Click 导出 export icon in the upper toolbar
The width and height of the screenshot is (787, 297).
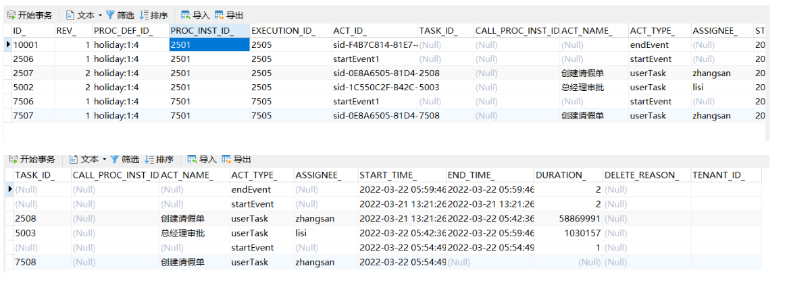219,15
